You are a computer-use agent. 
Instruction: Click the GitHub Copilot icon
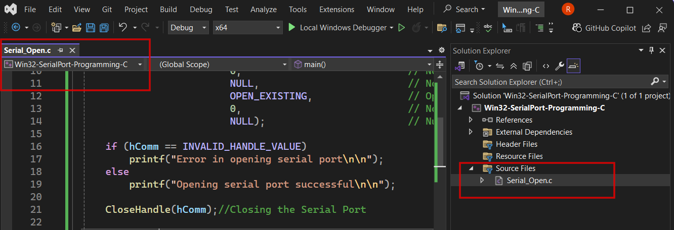click(x=577, y=28)
